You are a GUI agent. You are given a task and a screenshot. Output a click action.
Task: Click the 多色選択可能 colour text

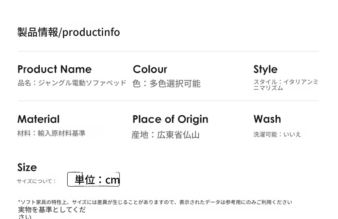[x=175, y=84]
